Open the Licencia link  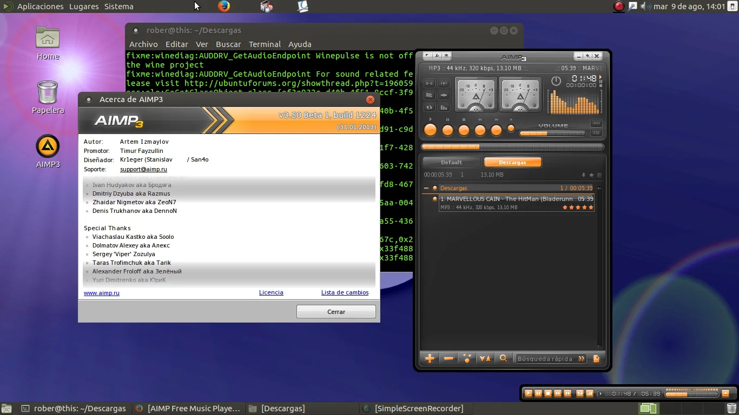click(x=271, y=292)
